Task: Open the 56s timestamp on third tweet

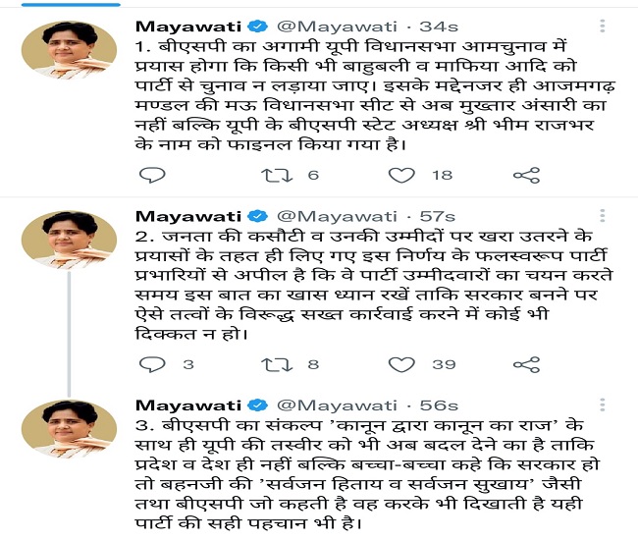Action: click(439, 405)
